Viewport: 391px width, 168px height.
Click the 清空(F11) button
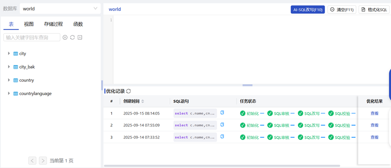[342, 9]
